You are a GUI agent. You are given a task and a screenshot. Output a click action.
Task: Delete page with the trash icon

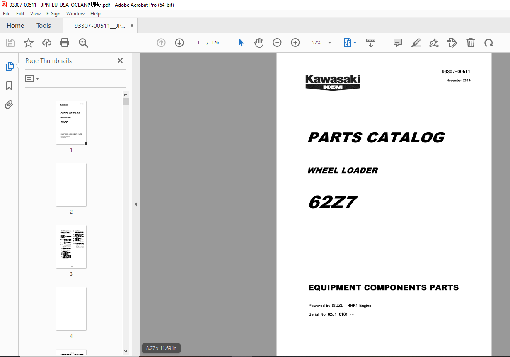tap(471, 43)
